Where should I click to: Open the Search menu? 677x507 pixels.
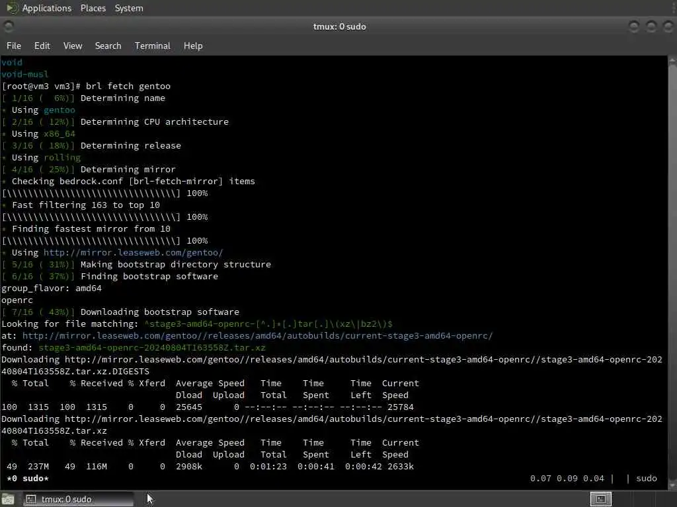tap(108, 46)
